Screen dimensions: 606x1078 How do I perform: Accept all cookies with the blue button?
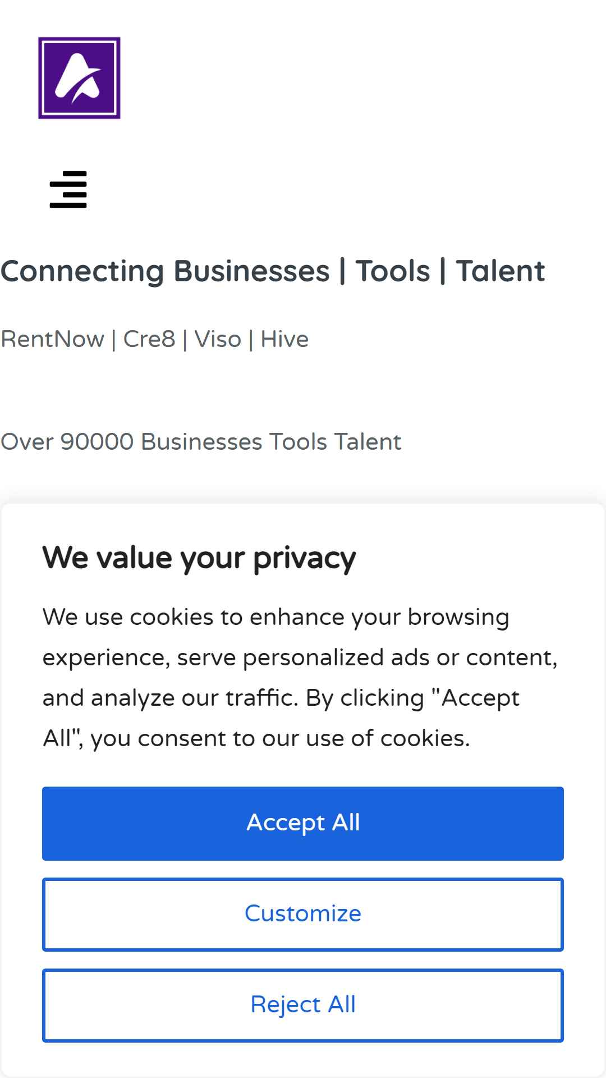pos(303,823)
